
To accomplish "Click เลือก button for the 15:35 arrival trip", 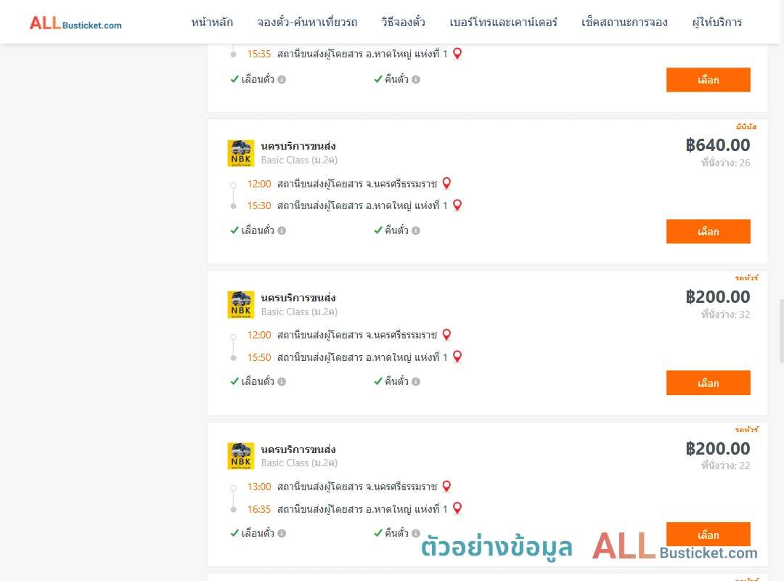I will point(708,80).
